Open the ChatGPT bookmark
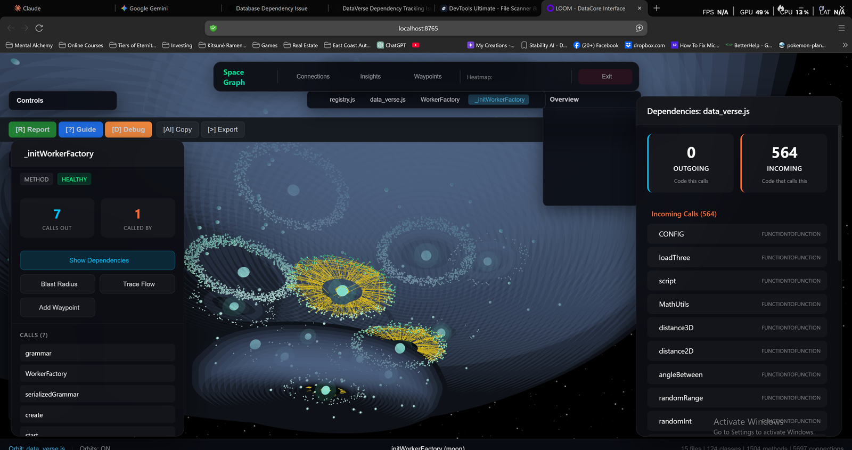The width and height of the screenshot is (852, 450). tap(391, 45)
